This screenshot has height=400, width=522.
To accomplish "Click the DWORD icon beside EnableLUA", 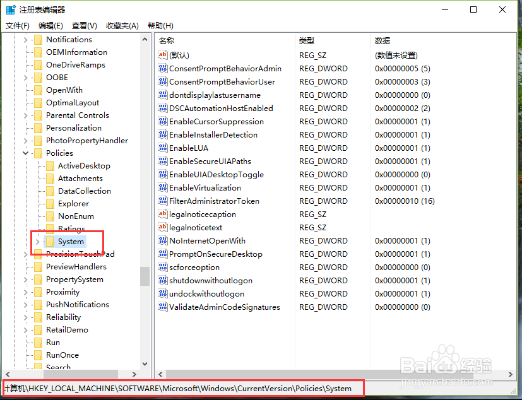I will (x=163, y=148).
